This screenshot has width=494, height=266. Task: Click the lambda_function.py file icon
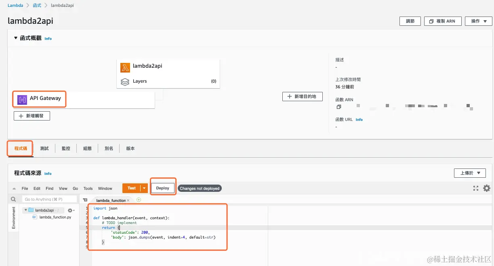pyautogui.click(x=35, y=217)
